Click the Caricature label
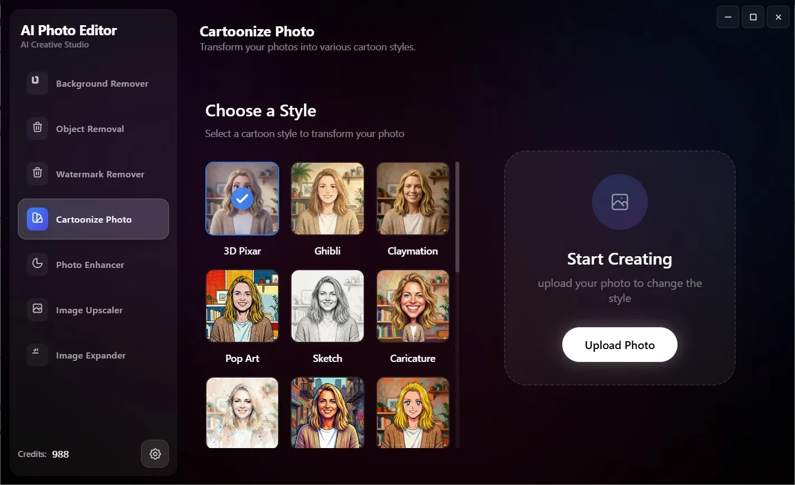The height and width of the screenshot is (485, 795). 413,359
